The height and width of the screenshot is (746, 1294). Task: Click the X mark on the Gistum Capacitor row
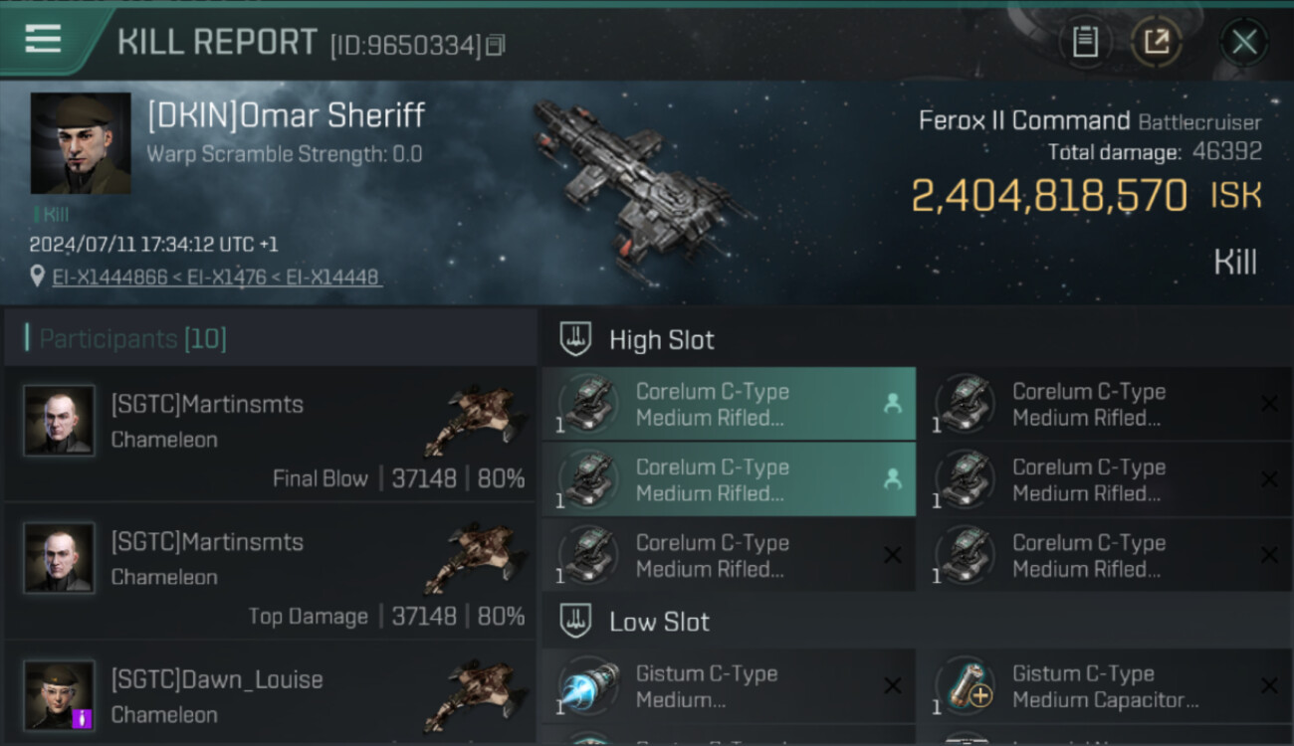point(1269,685)
